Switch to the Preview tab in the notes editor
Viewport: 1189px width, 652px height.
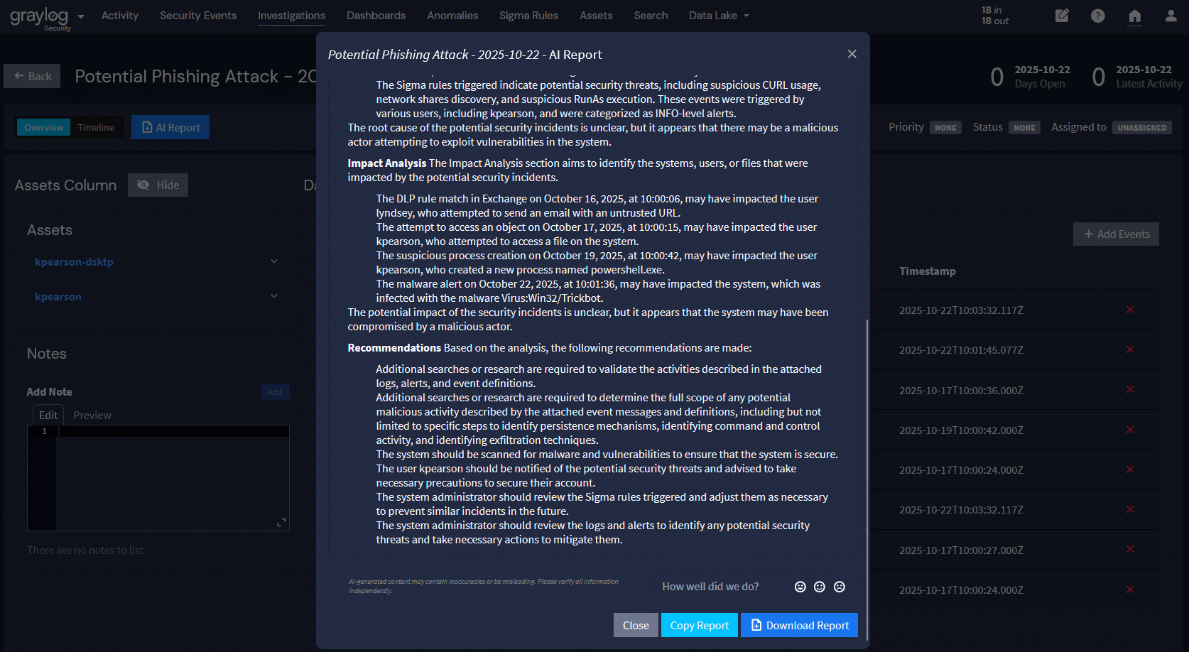[92, 415]
